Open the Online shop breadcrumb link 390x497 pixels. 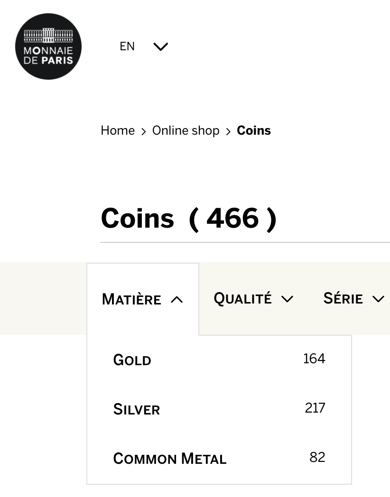186,130
